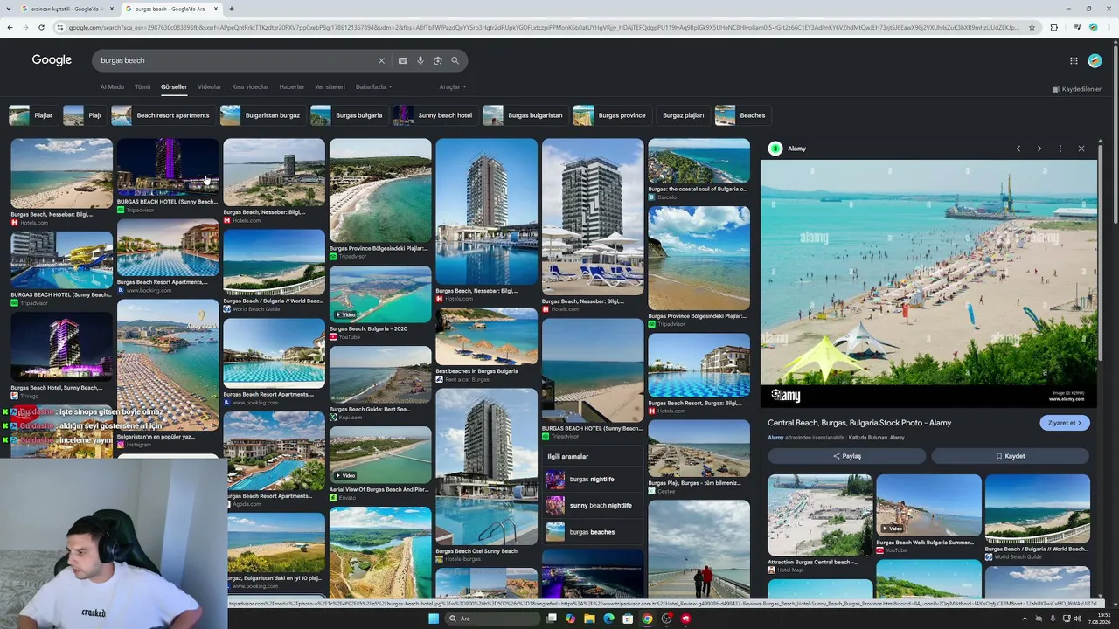Open a new browser tab with plus icon
Image resolution: width=1119 pixels, height=629 pixels.
click(x=231, y=9)
